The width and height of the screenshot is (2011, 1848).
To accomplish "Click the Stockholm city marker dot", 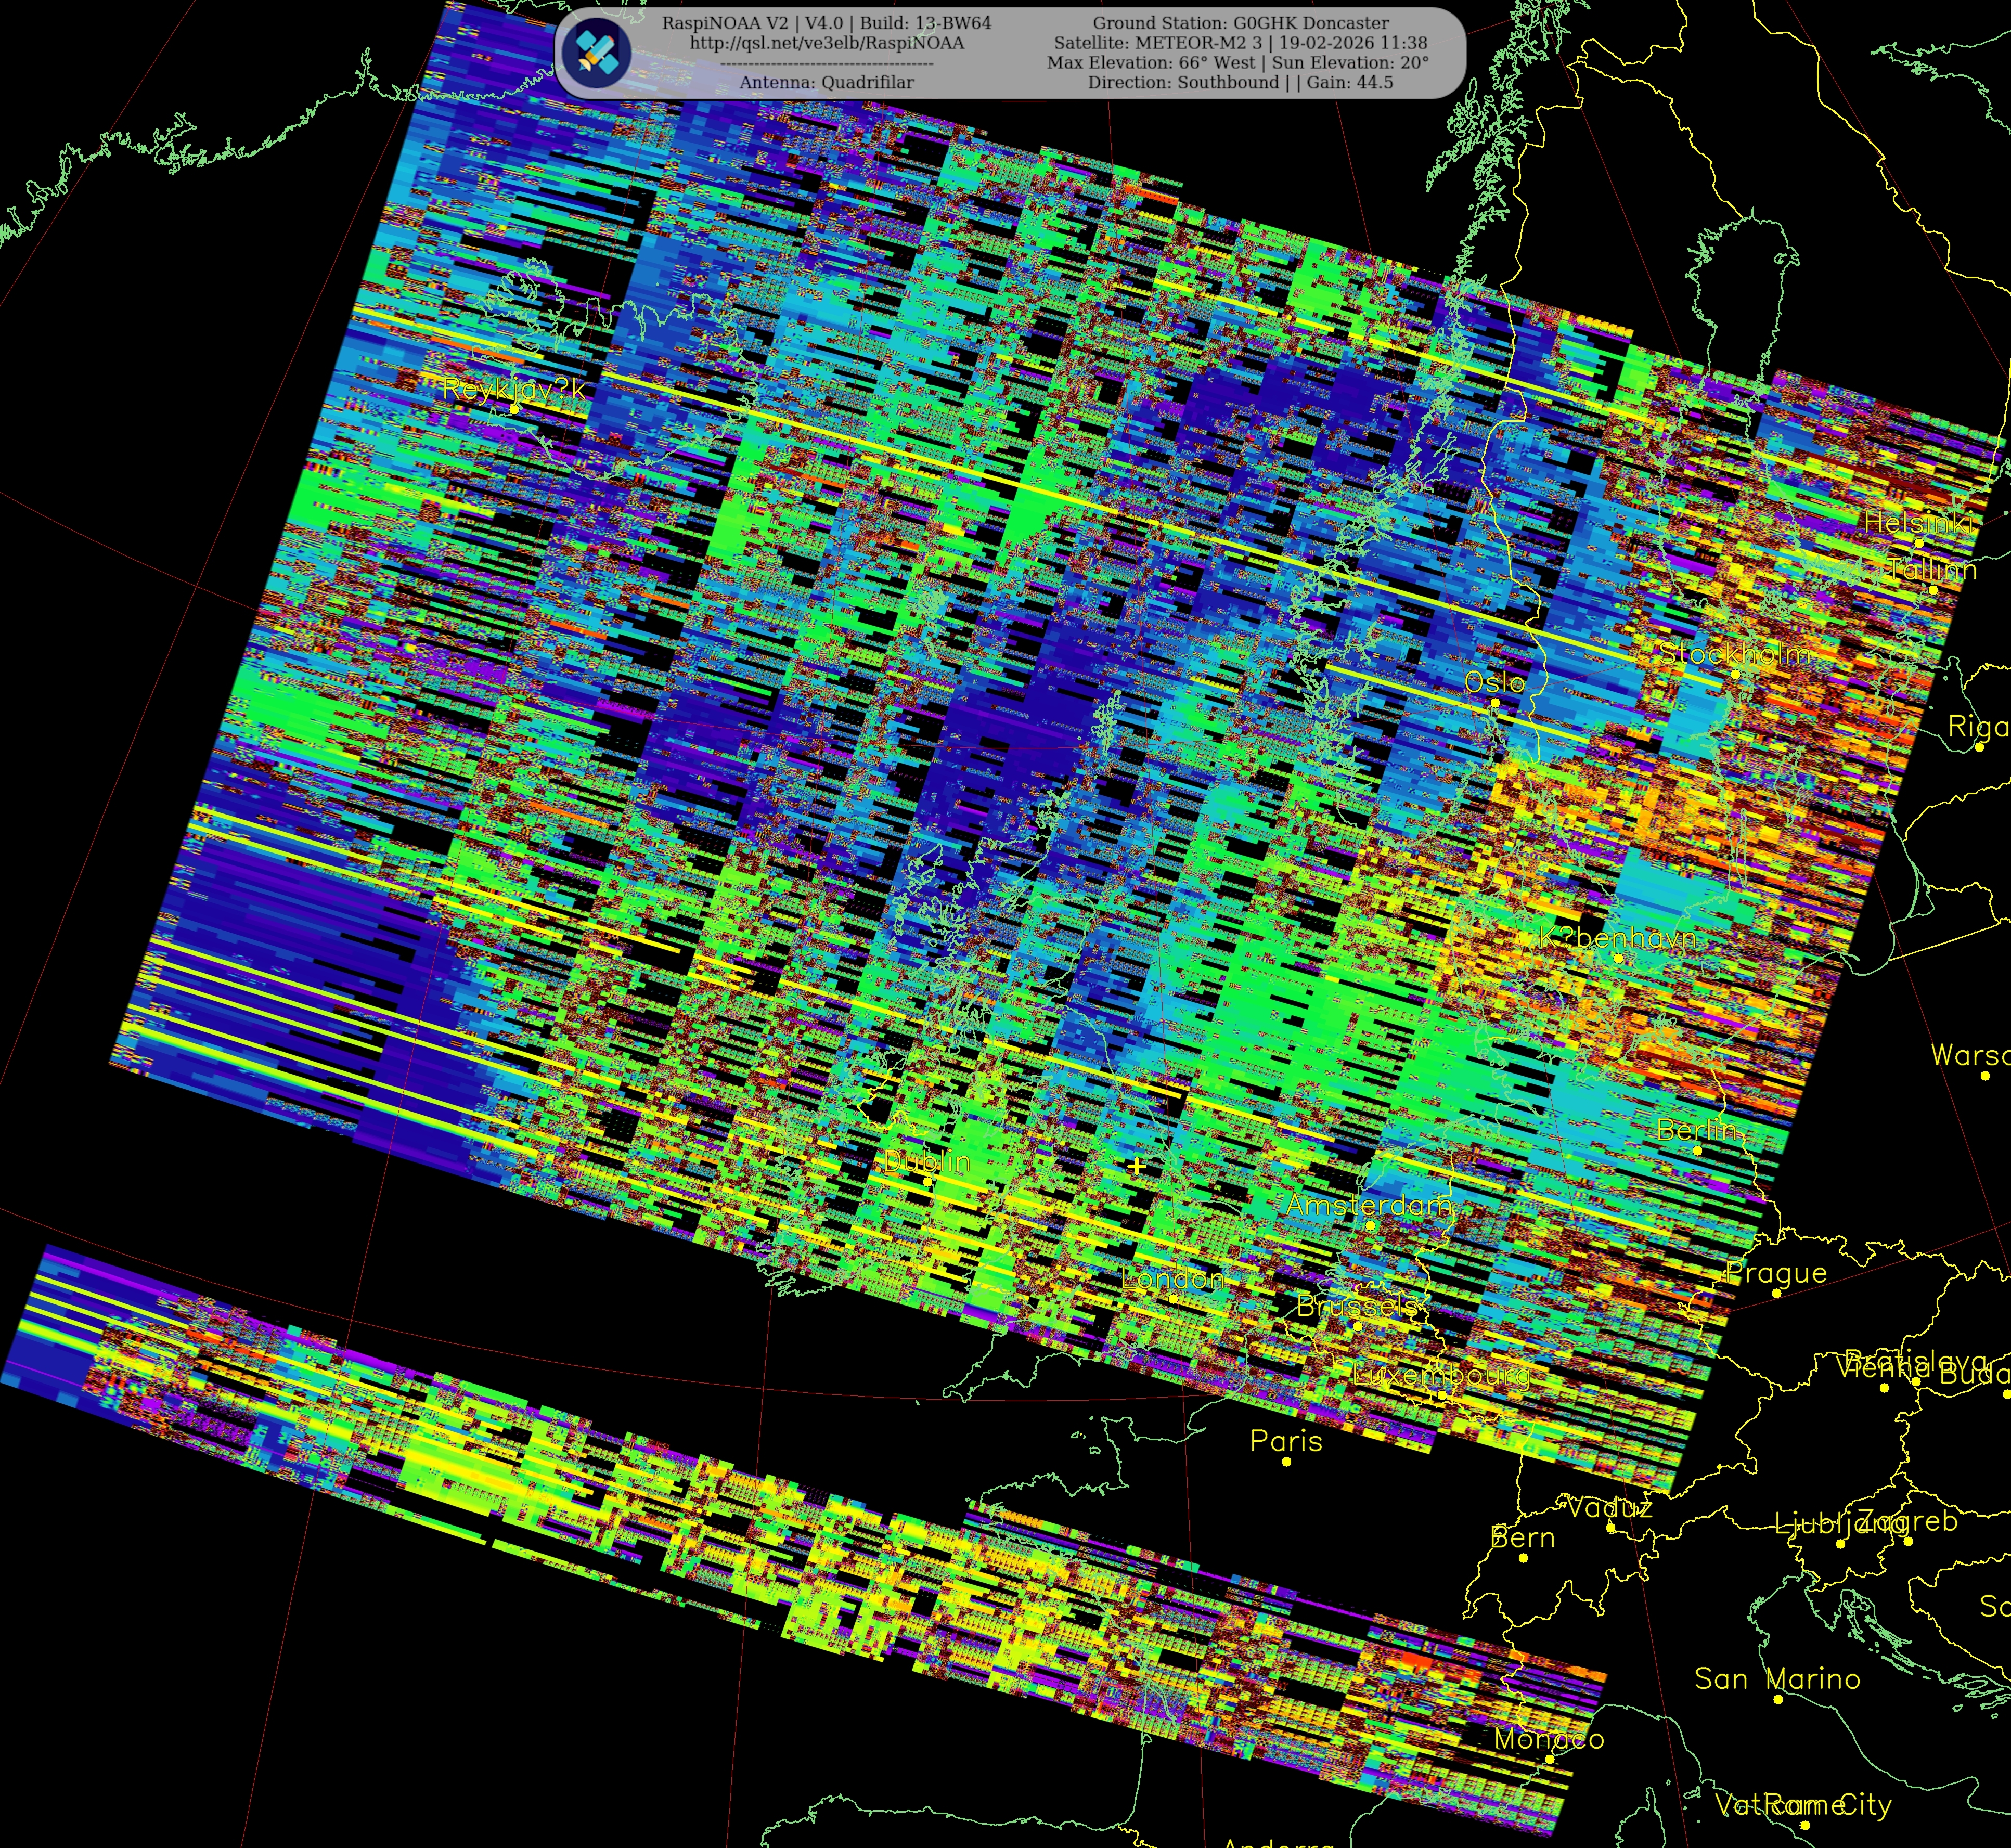I will click(1735, 674).
